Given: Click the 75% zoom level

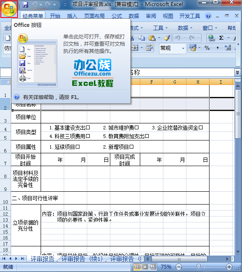Looking at the screenshot, I should click(166, 267).
